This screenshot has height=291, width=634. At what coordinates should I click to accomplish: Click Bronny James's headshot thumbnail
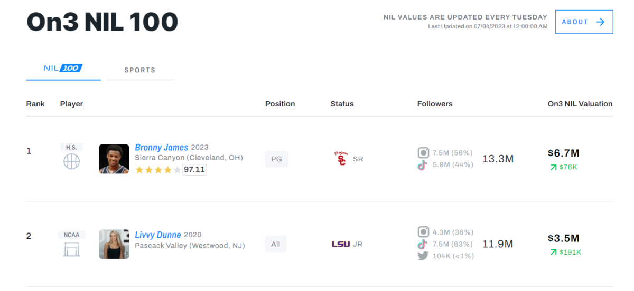(x=114, y=159)
